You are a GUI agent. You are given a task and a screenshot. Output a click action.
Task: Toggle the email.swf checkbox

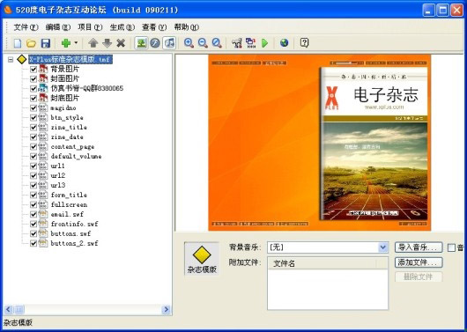click(x=33, y=214)
